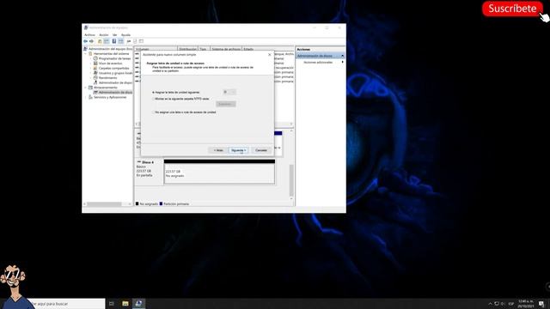Select Administración de discos tree node
This screenshot has width=550, height=309.
pyautogui.click(x=115, y=92)
